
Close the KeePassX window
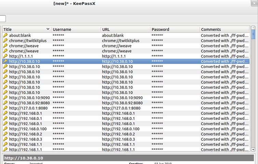254,3
